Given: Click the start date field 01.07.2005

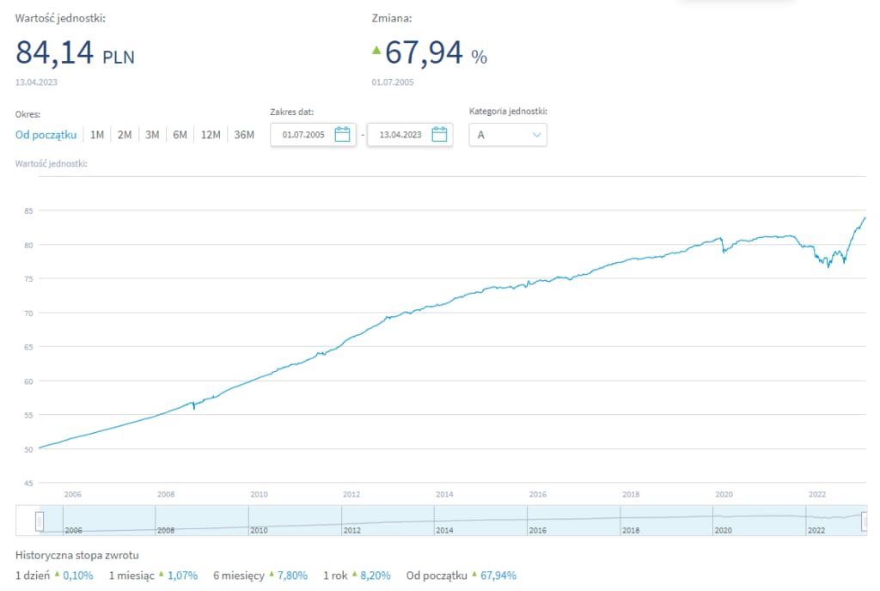Looking at the screenshot, I should [x=313, y=135].
